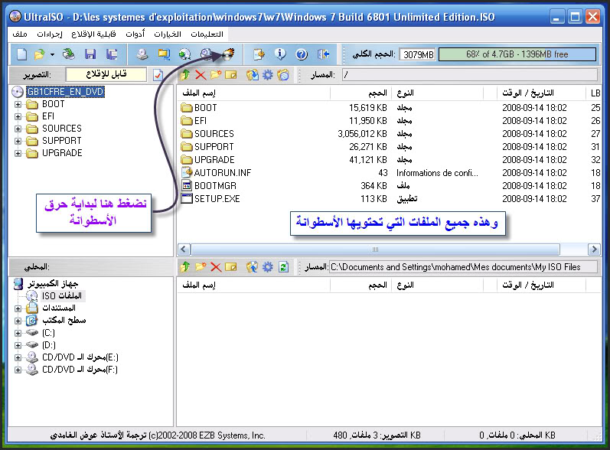Sort image files by الحجم column header
The width and height of the screenshot is (610, 450).
[x=360, y=93]
